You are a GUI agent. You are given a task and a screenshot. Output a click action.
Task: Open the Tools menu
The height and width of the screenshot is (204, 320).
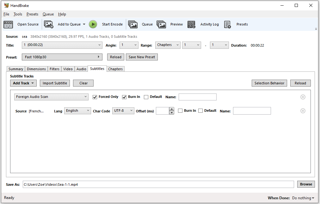click(18, 14)
